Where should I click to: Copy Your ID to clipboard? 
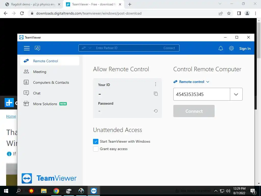156,94
